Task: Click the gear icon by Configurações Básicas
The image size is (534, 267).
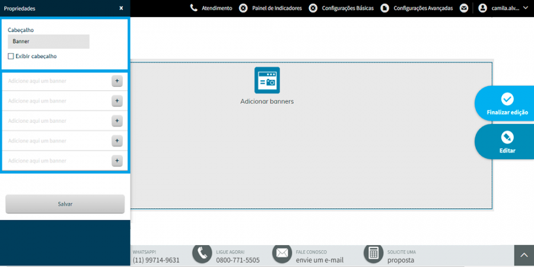Action: pos(313,8)
